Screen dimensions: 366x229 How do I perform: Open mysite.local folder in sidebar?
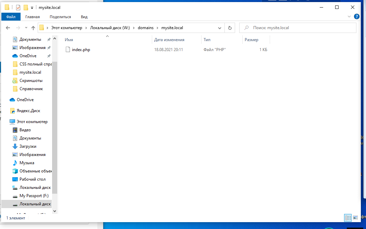(x=30, y=72)
